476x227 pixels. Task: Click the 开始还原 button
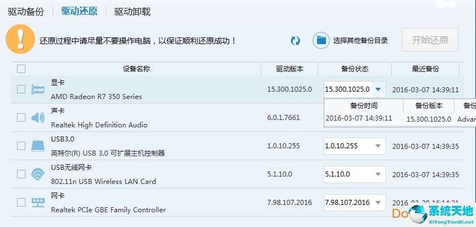pos(430,40)
